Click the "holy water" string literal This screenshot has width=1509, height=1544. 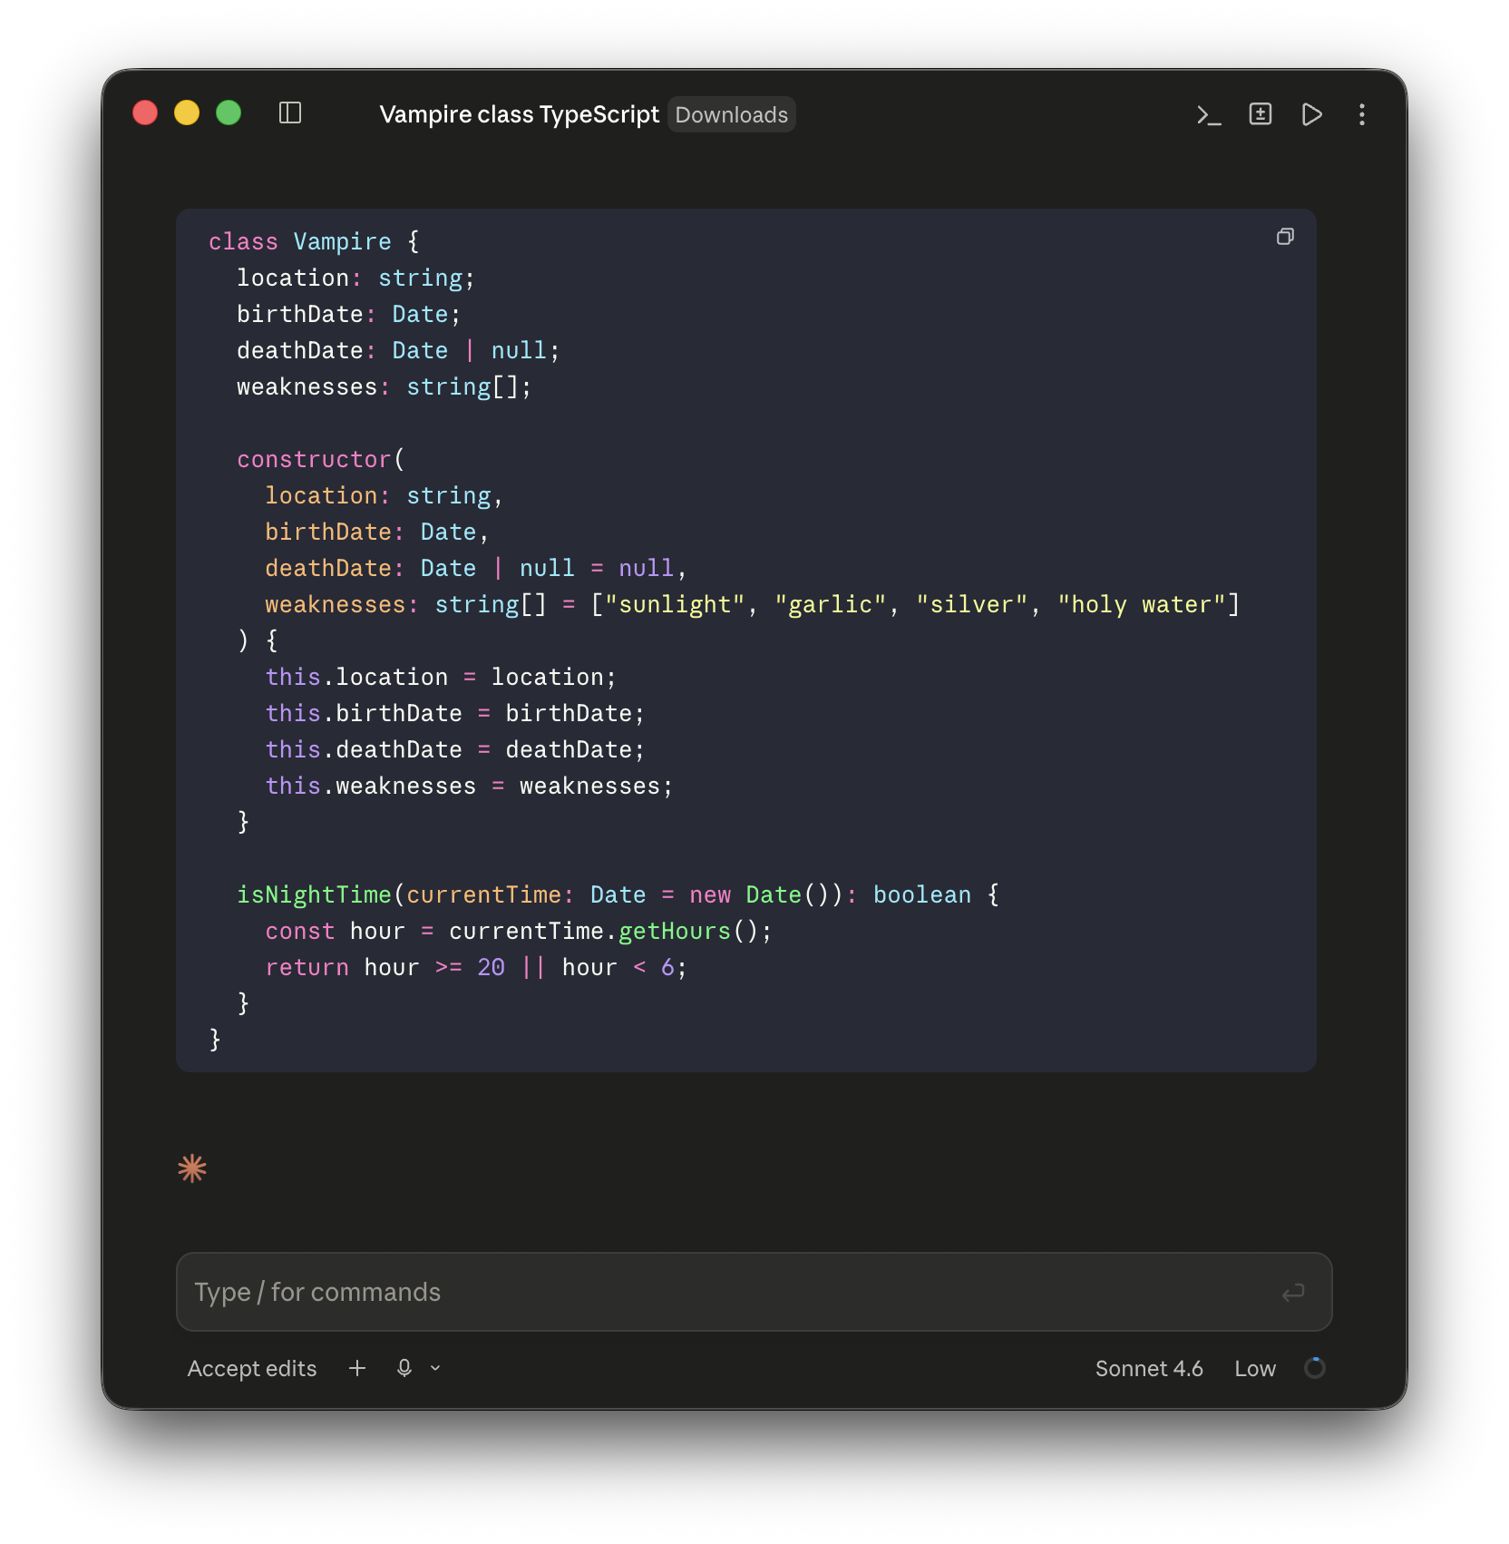(x=1142, y=604)
